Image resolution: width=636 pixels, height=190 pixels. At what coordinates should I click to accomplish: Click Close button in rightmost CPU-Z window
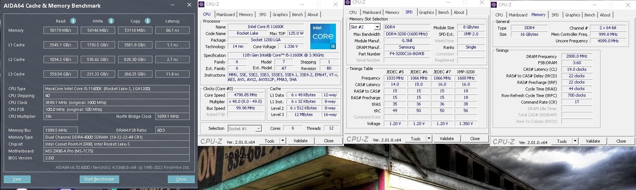pos(621,141)
